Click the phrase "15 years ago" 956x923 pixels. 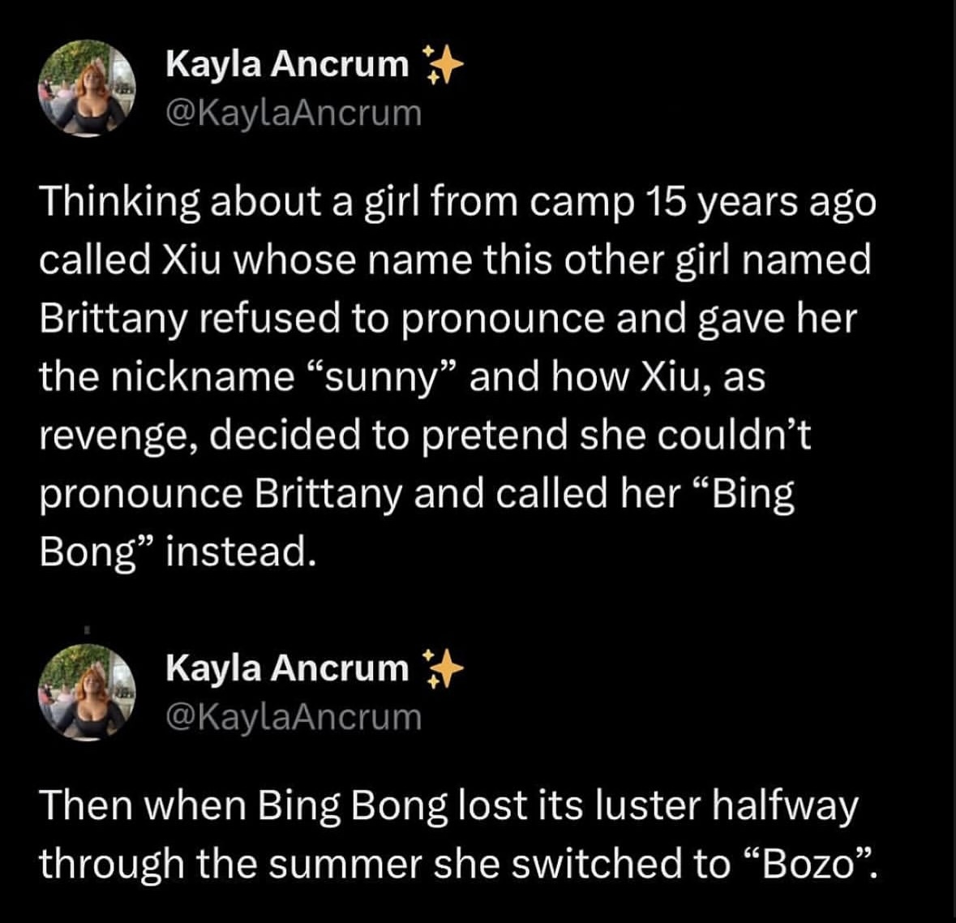point(760,203)
